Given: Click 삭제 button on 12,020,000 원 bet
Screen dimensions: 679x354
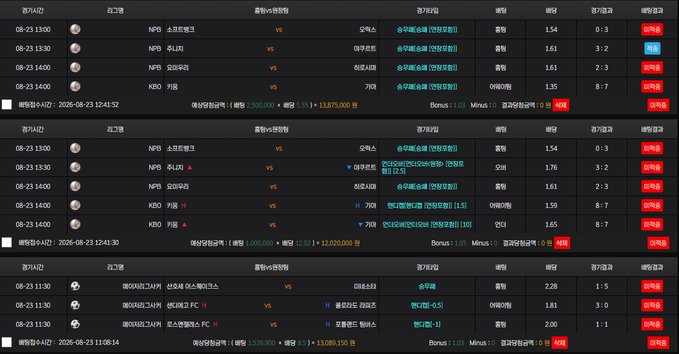Looking at the screenshot, I should coord(561,243).
